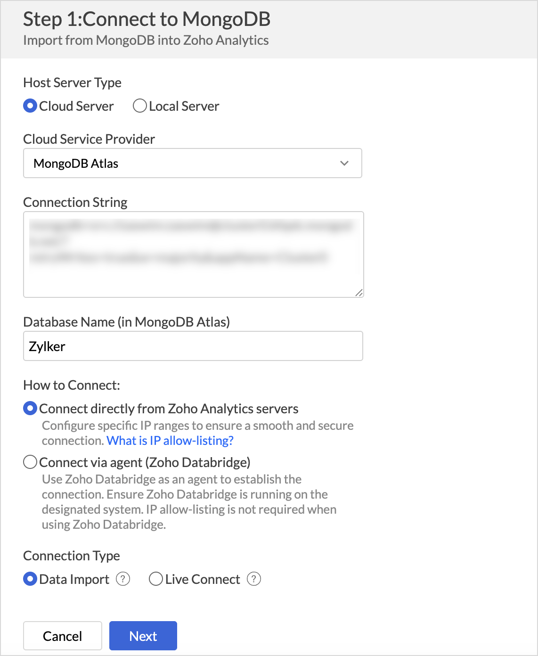Click the Next button

point(143,636)
